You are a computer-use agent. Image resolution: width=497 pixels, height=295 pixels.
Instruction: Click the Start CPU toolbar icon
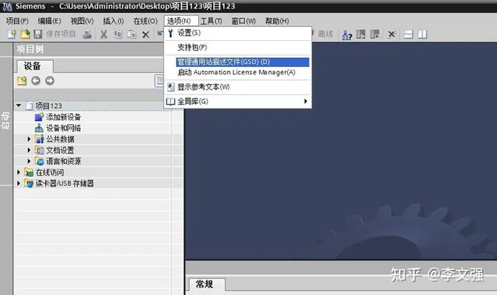pos(361,34)
